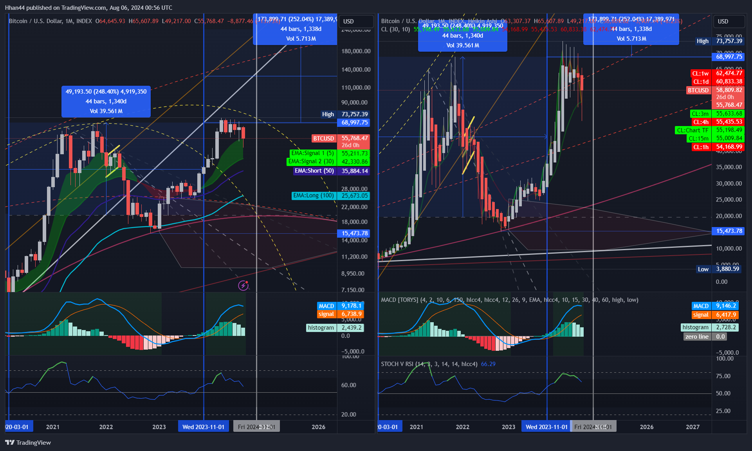Viewport: 752px width, 451px height.
Task: Click the green 'CL:Chart TF' label
Action: tap(693, 130)
